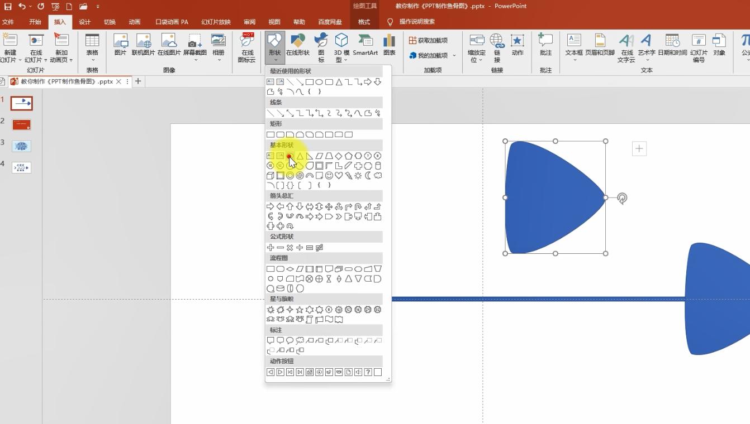
Task: Select the cloud thought-bubble callout
Action: tap(300, 340)
